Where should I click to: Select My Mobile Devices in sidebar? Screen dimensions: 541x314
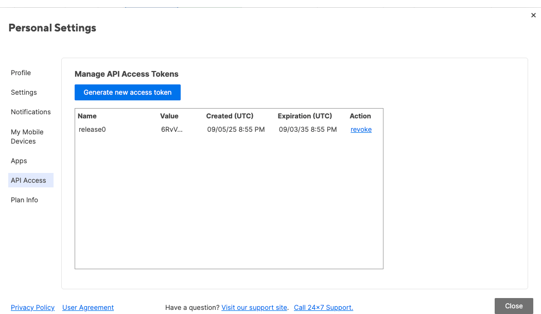[x=27, y=136]
